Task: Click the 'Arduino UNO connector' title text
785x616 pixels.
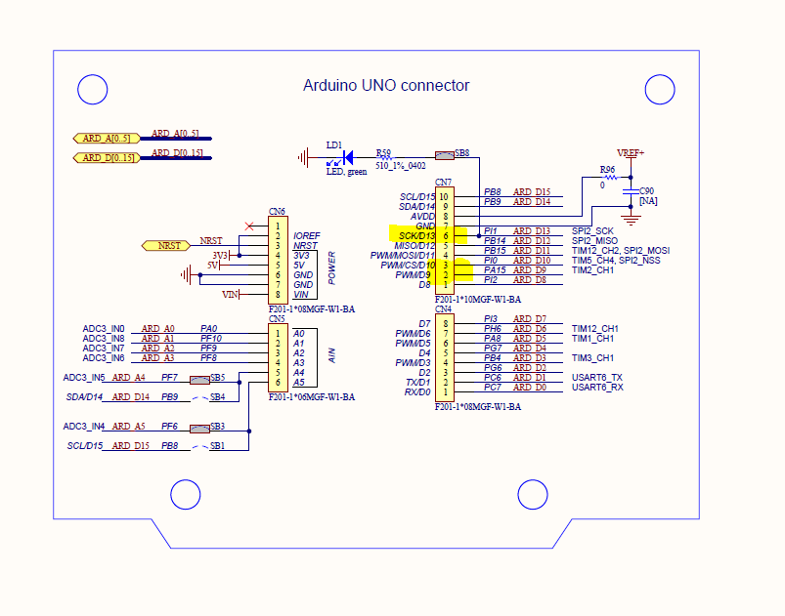Action: [386, 86]
